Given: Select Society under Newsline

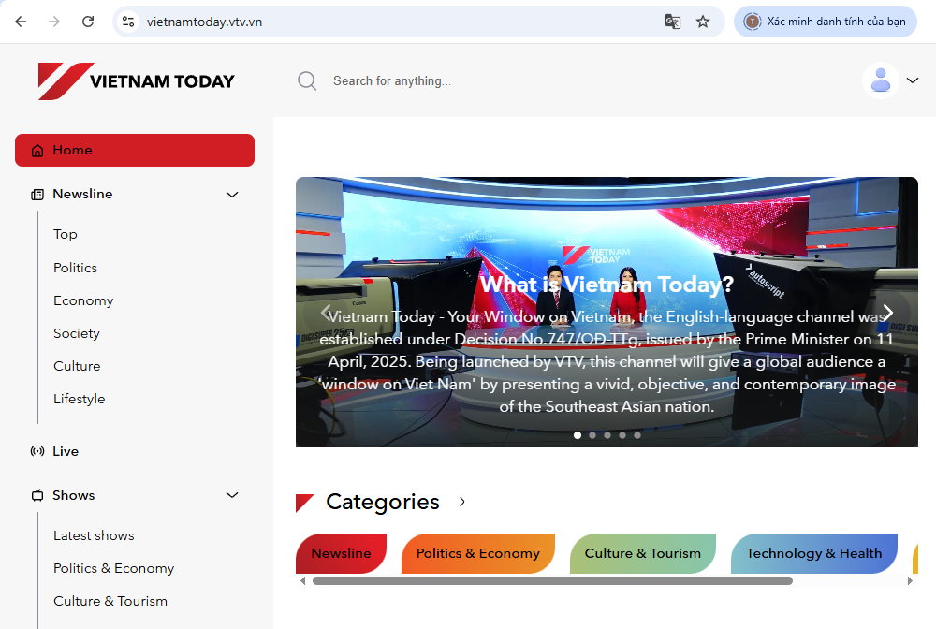Looking at the screenshot, I should [x=77, y=333].
